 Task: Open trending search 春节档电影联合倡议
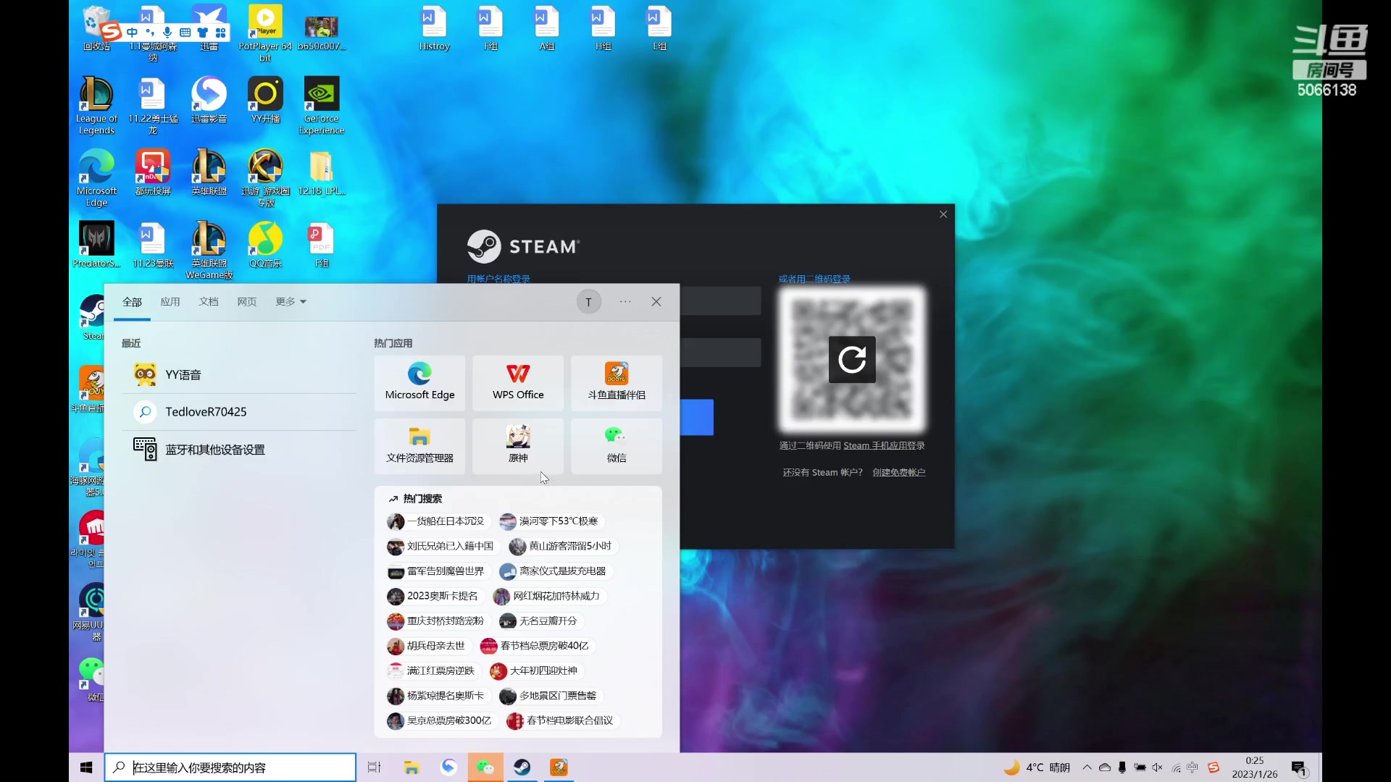point(562,720)
